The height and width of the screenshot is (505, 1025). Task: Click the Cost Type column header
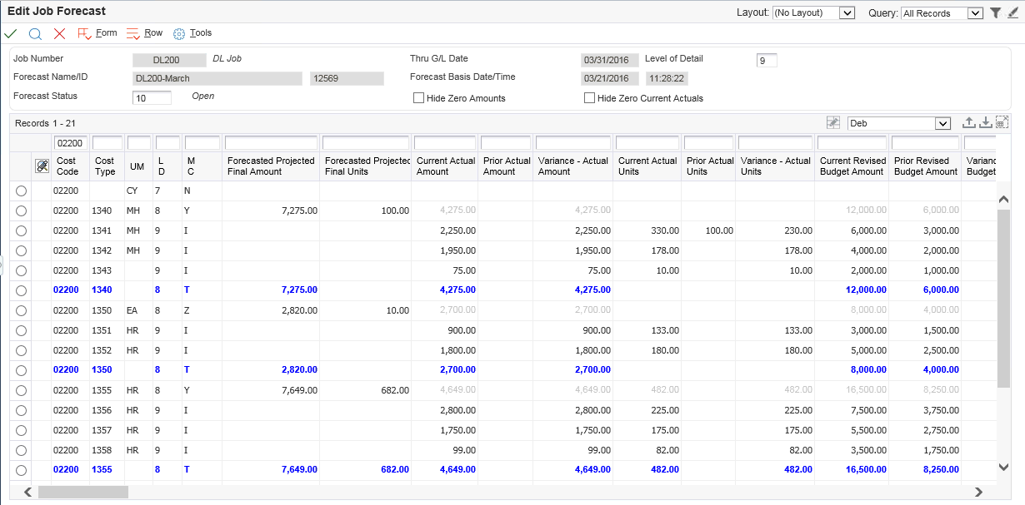click(106, 166)
